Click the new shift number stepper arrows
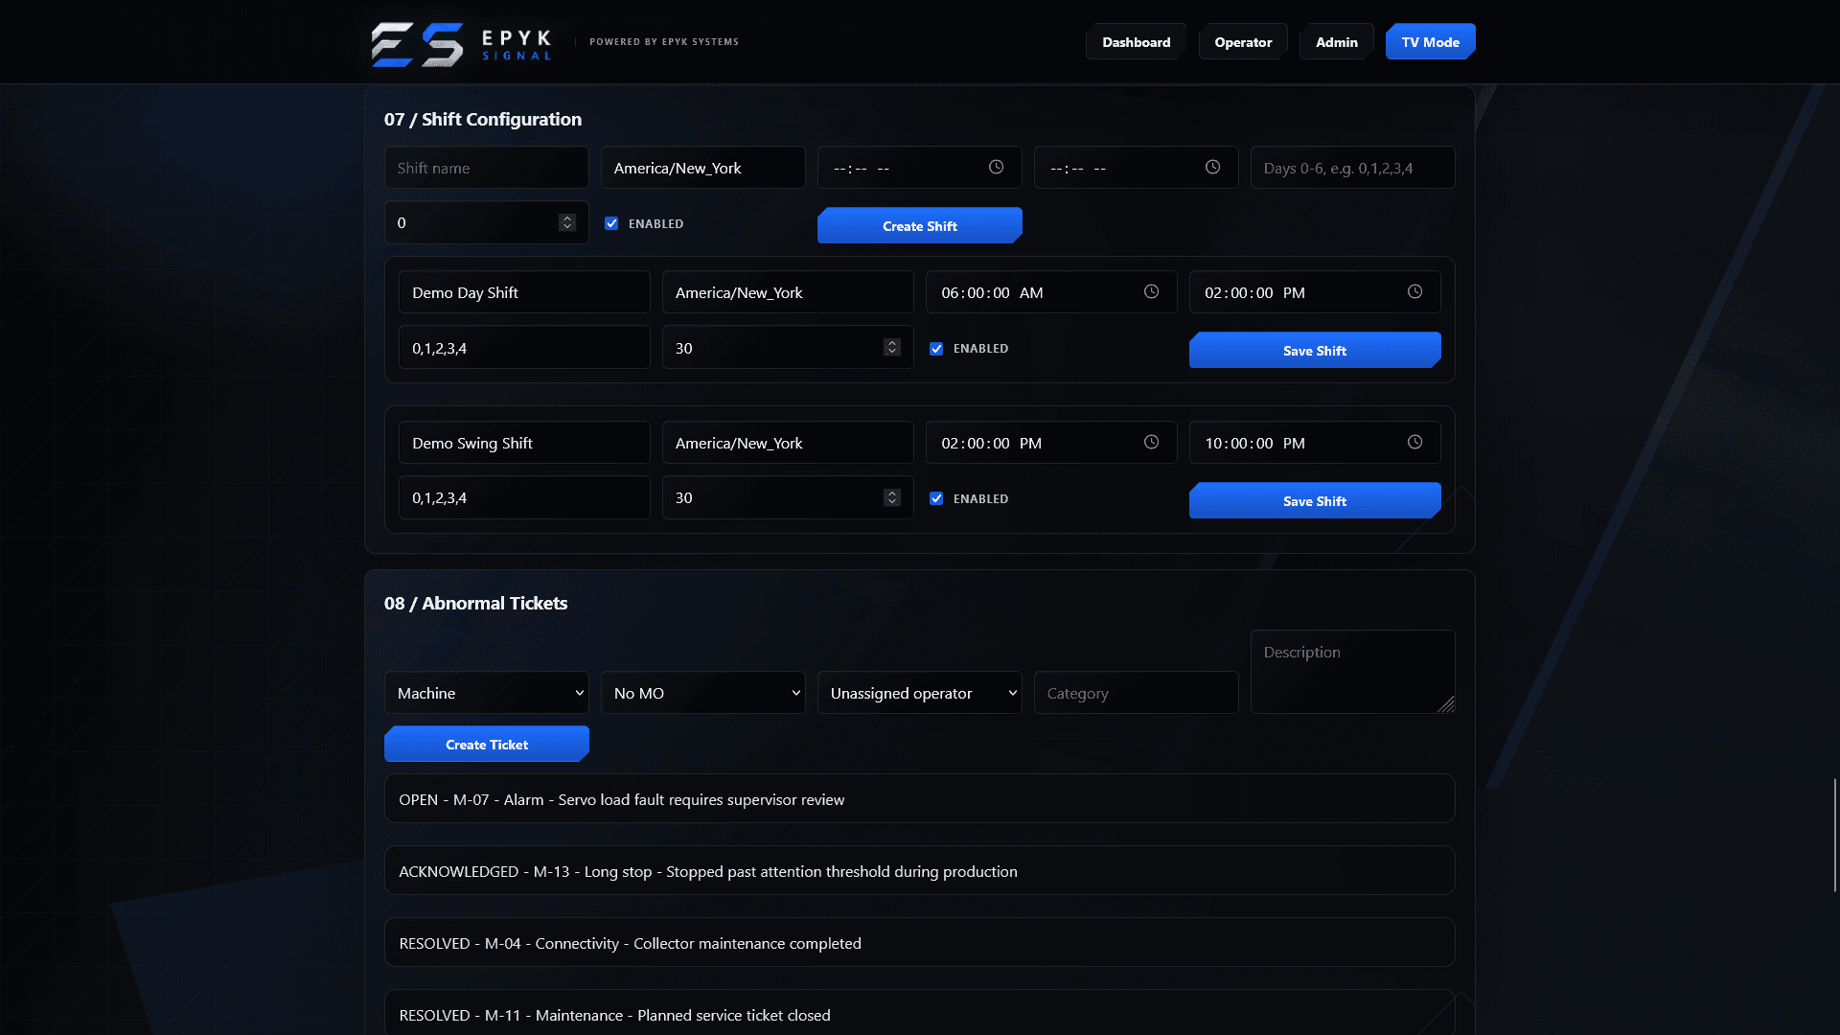This screenshot has width=1840, height=1035. [567, 222]
